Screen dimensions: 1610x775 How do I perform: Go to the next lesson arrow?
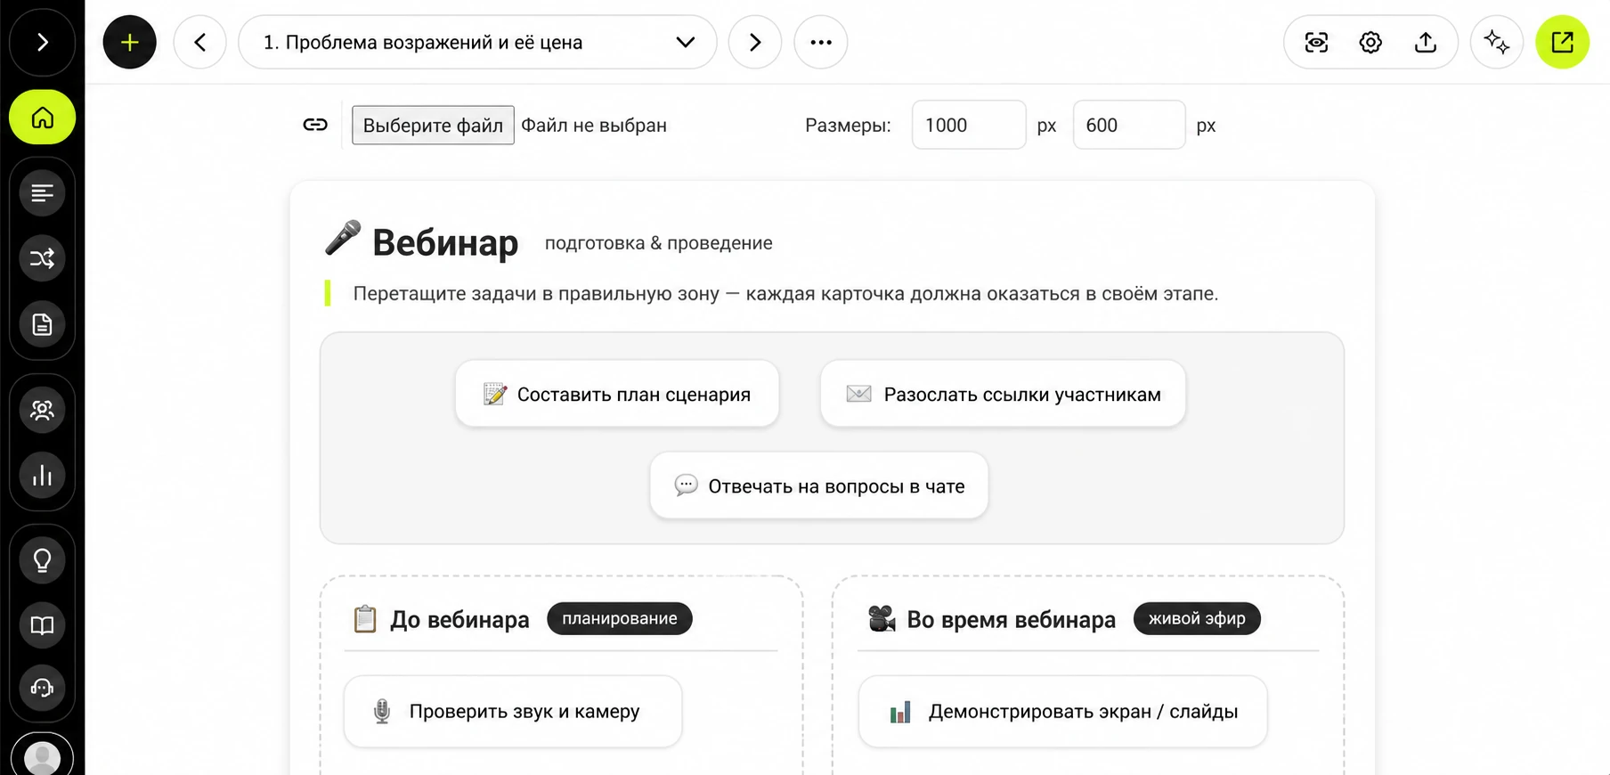tap(755, 42)
